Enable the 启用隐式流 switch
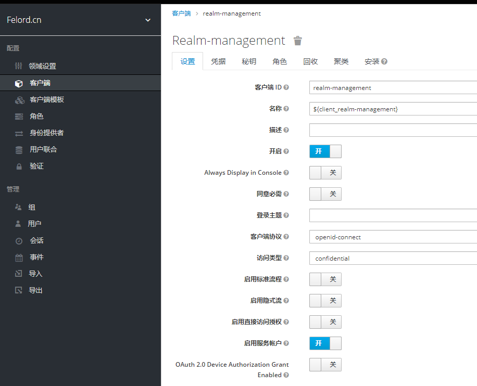Image resolution: width=477 pixels, height=386 pixels. (325, 301)
